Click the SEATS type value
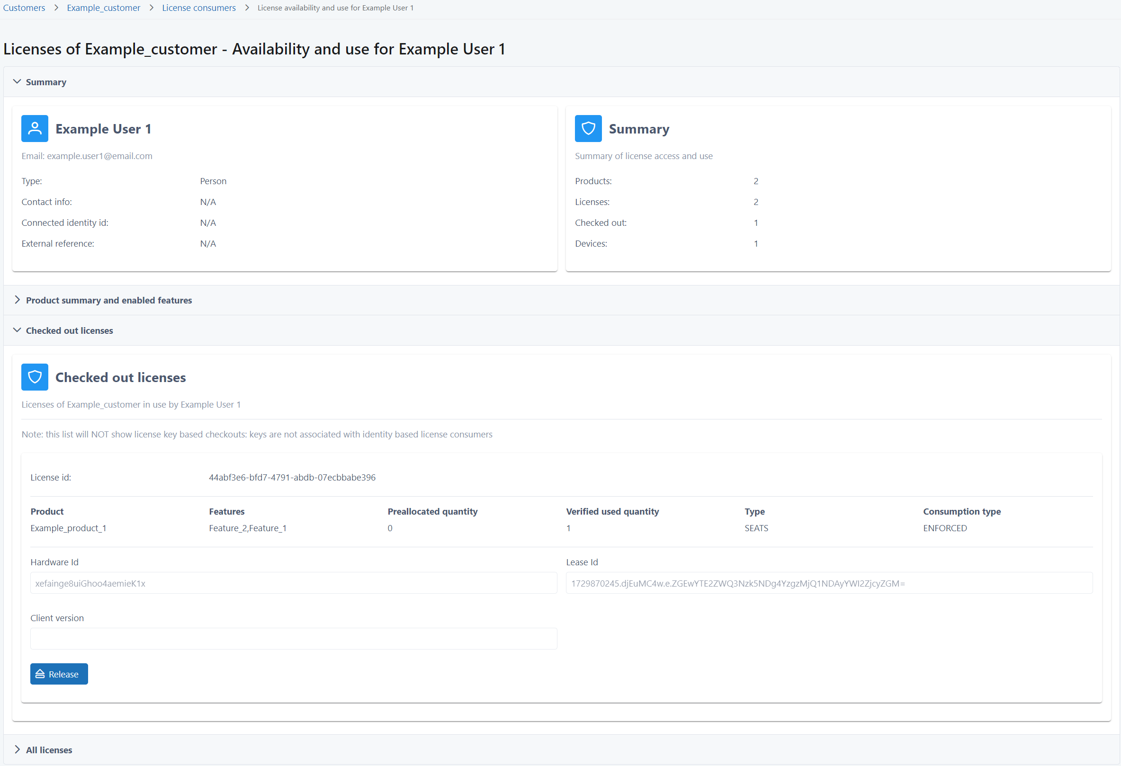1121x766 pixels. (x=756, y=528)
